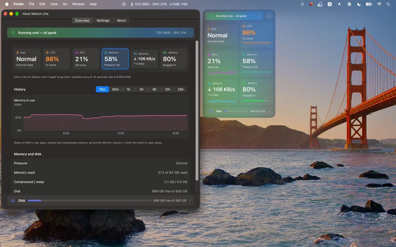Open the Wi-Fi menu bar icon
The image size is (396, 247).
pos(379,4)
